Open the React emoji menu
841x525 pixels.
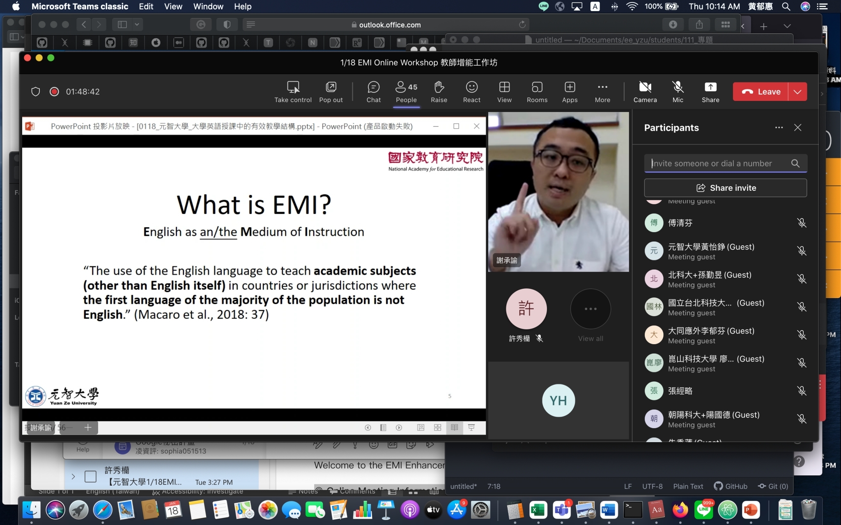(x=471, y=92)
